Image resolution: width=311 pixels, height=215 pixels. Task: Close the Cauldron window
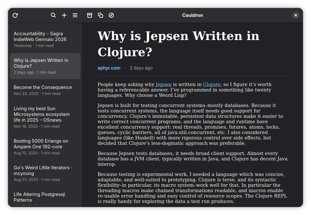coord(295,15)
